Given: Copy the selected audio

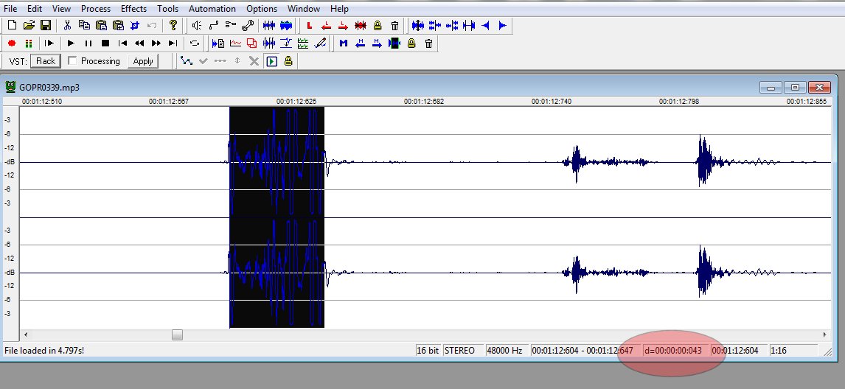Looking at the screenshot, I should point(84,25).
